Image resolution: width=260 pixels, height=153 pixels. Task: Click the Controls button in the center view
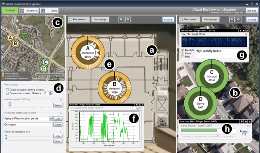click(168, 19)
